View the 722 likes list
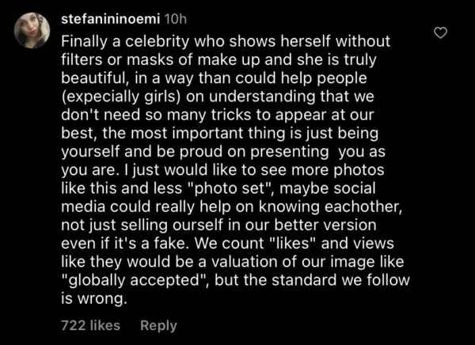 point(90,325)
